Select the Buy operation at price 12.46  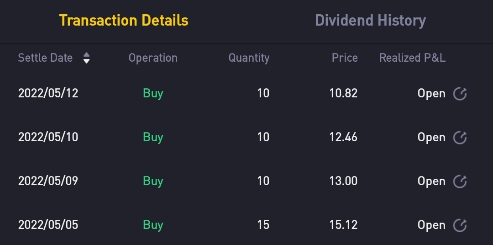tap(153, 138)
